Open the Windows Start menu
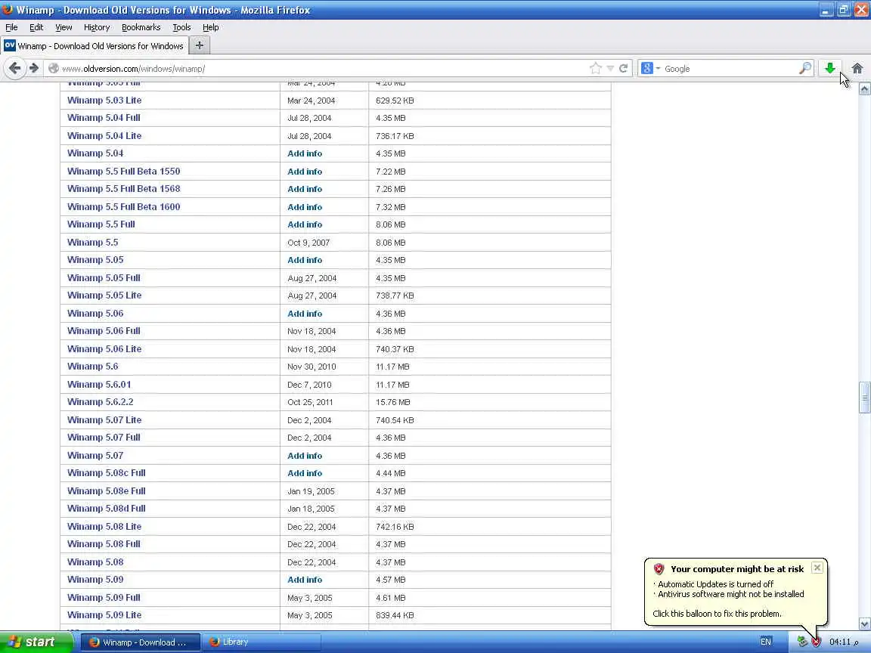The width and height of the screenshot is (871, 653). 36,642
